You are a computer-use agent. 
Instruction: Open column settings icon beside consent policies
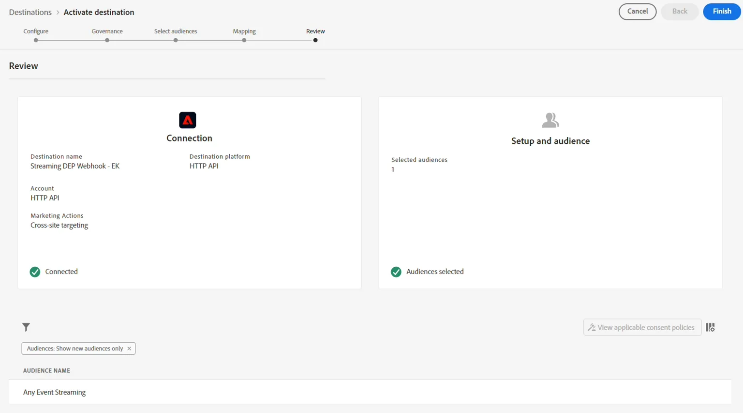click(710, 327)
